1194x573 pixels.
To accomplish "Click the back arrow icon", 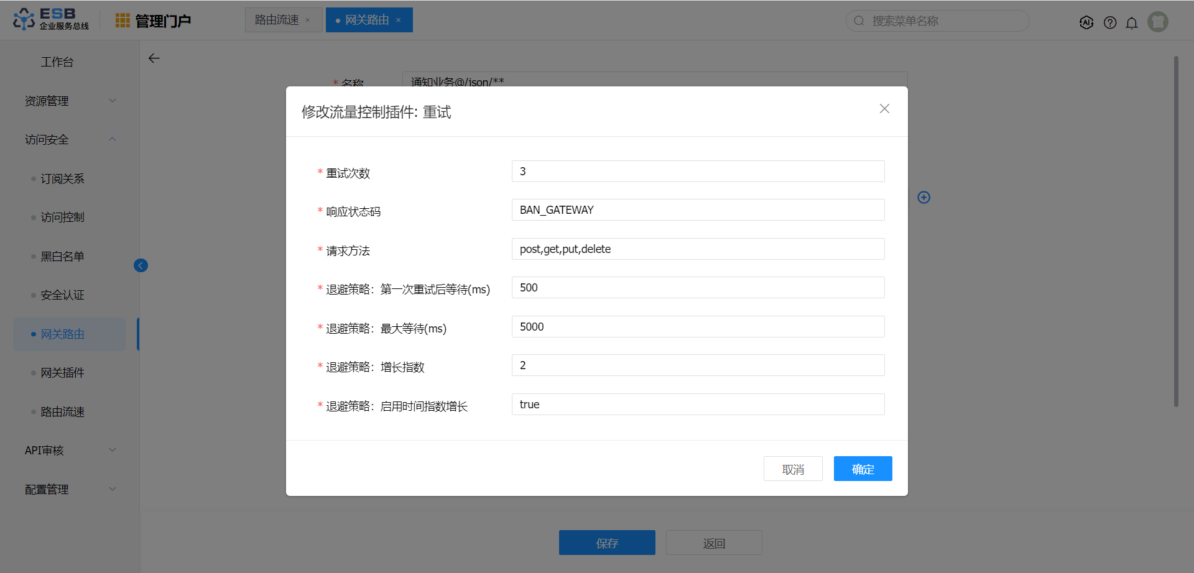I will pos(154,58).
